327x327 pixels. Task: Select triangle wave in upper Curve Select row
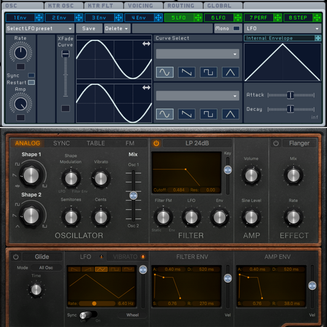[x=231, y=72]
